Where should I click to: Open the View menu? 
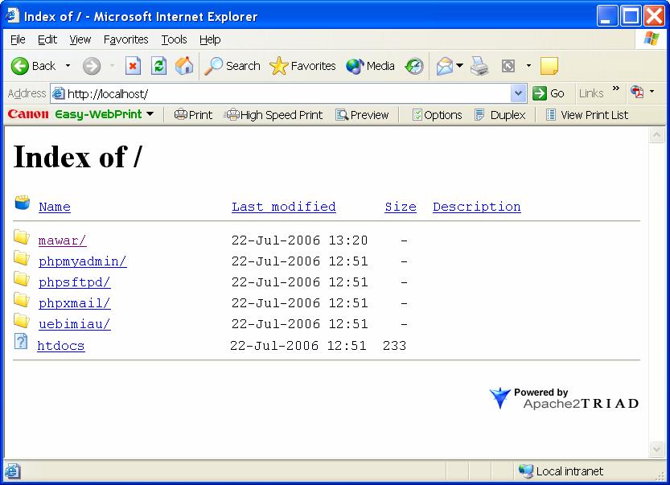pos(80,39)
